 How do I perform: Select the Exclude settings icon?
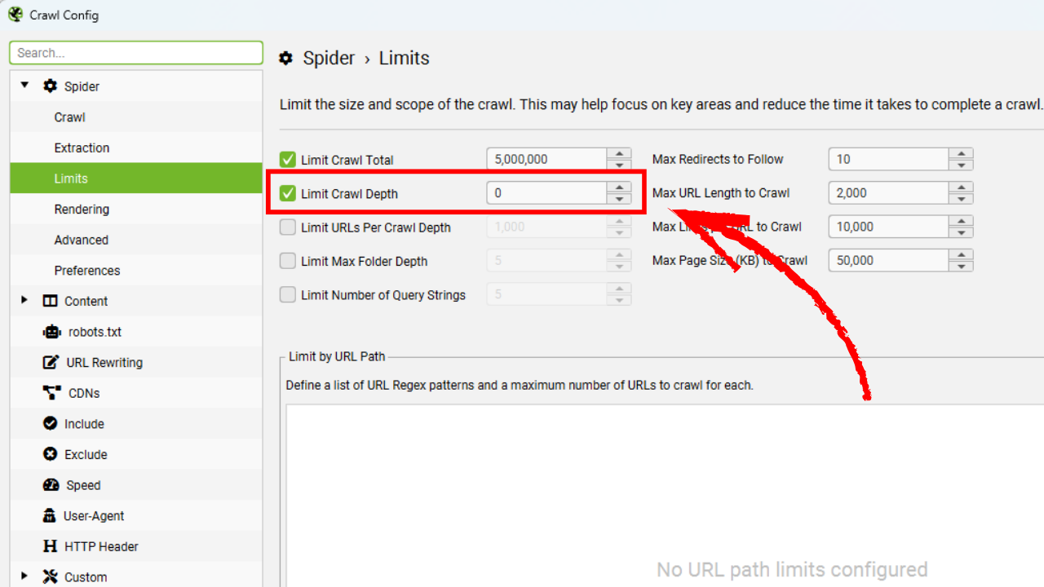point(51,454)
